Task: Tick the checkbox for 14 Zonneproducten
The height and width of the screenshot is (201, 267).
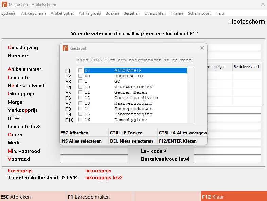Action: tap(81, 109)
